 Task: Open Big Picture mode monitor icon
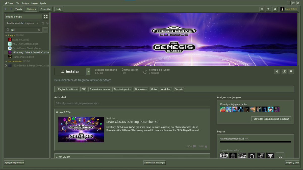coord(262,9)
